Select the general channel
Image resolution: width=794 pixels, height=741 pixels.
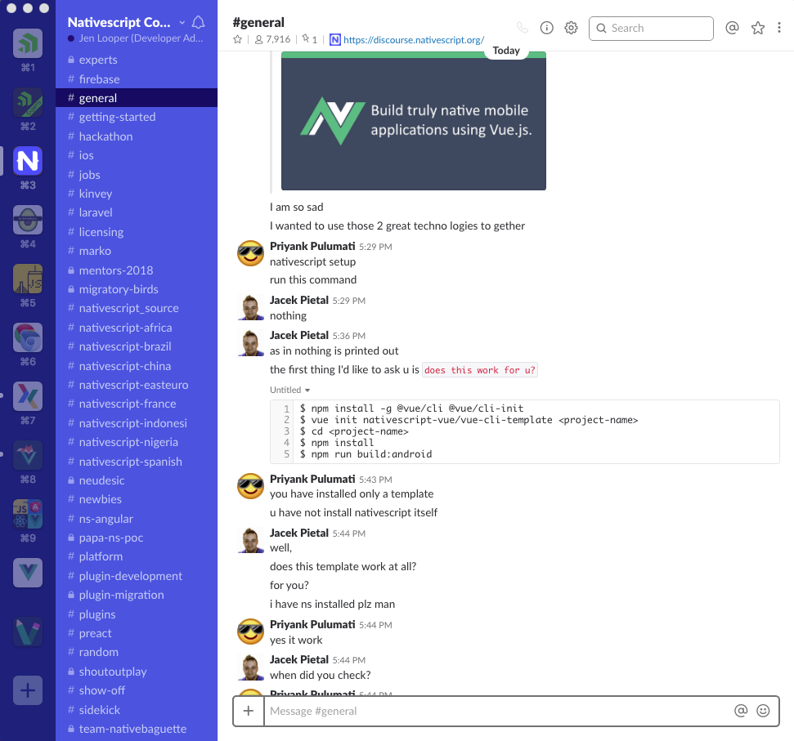pyautogui.click(x=137, y=98)
